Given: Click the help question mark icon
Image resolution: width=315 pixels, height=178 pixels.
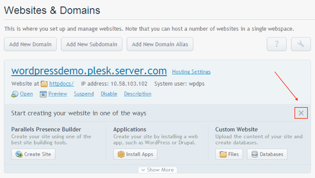Looking at the screenshot, I should [x=276, y=44].
